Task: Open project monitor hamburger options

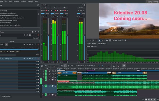Action: coord(125,40)
